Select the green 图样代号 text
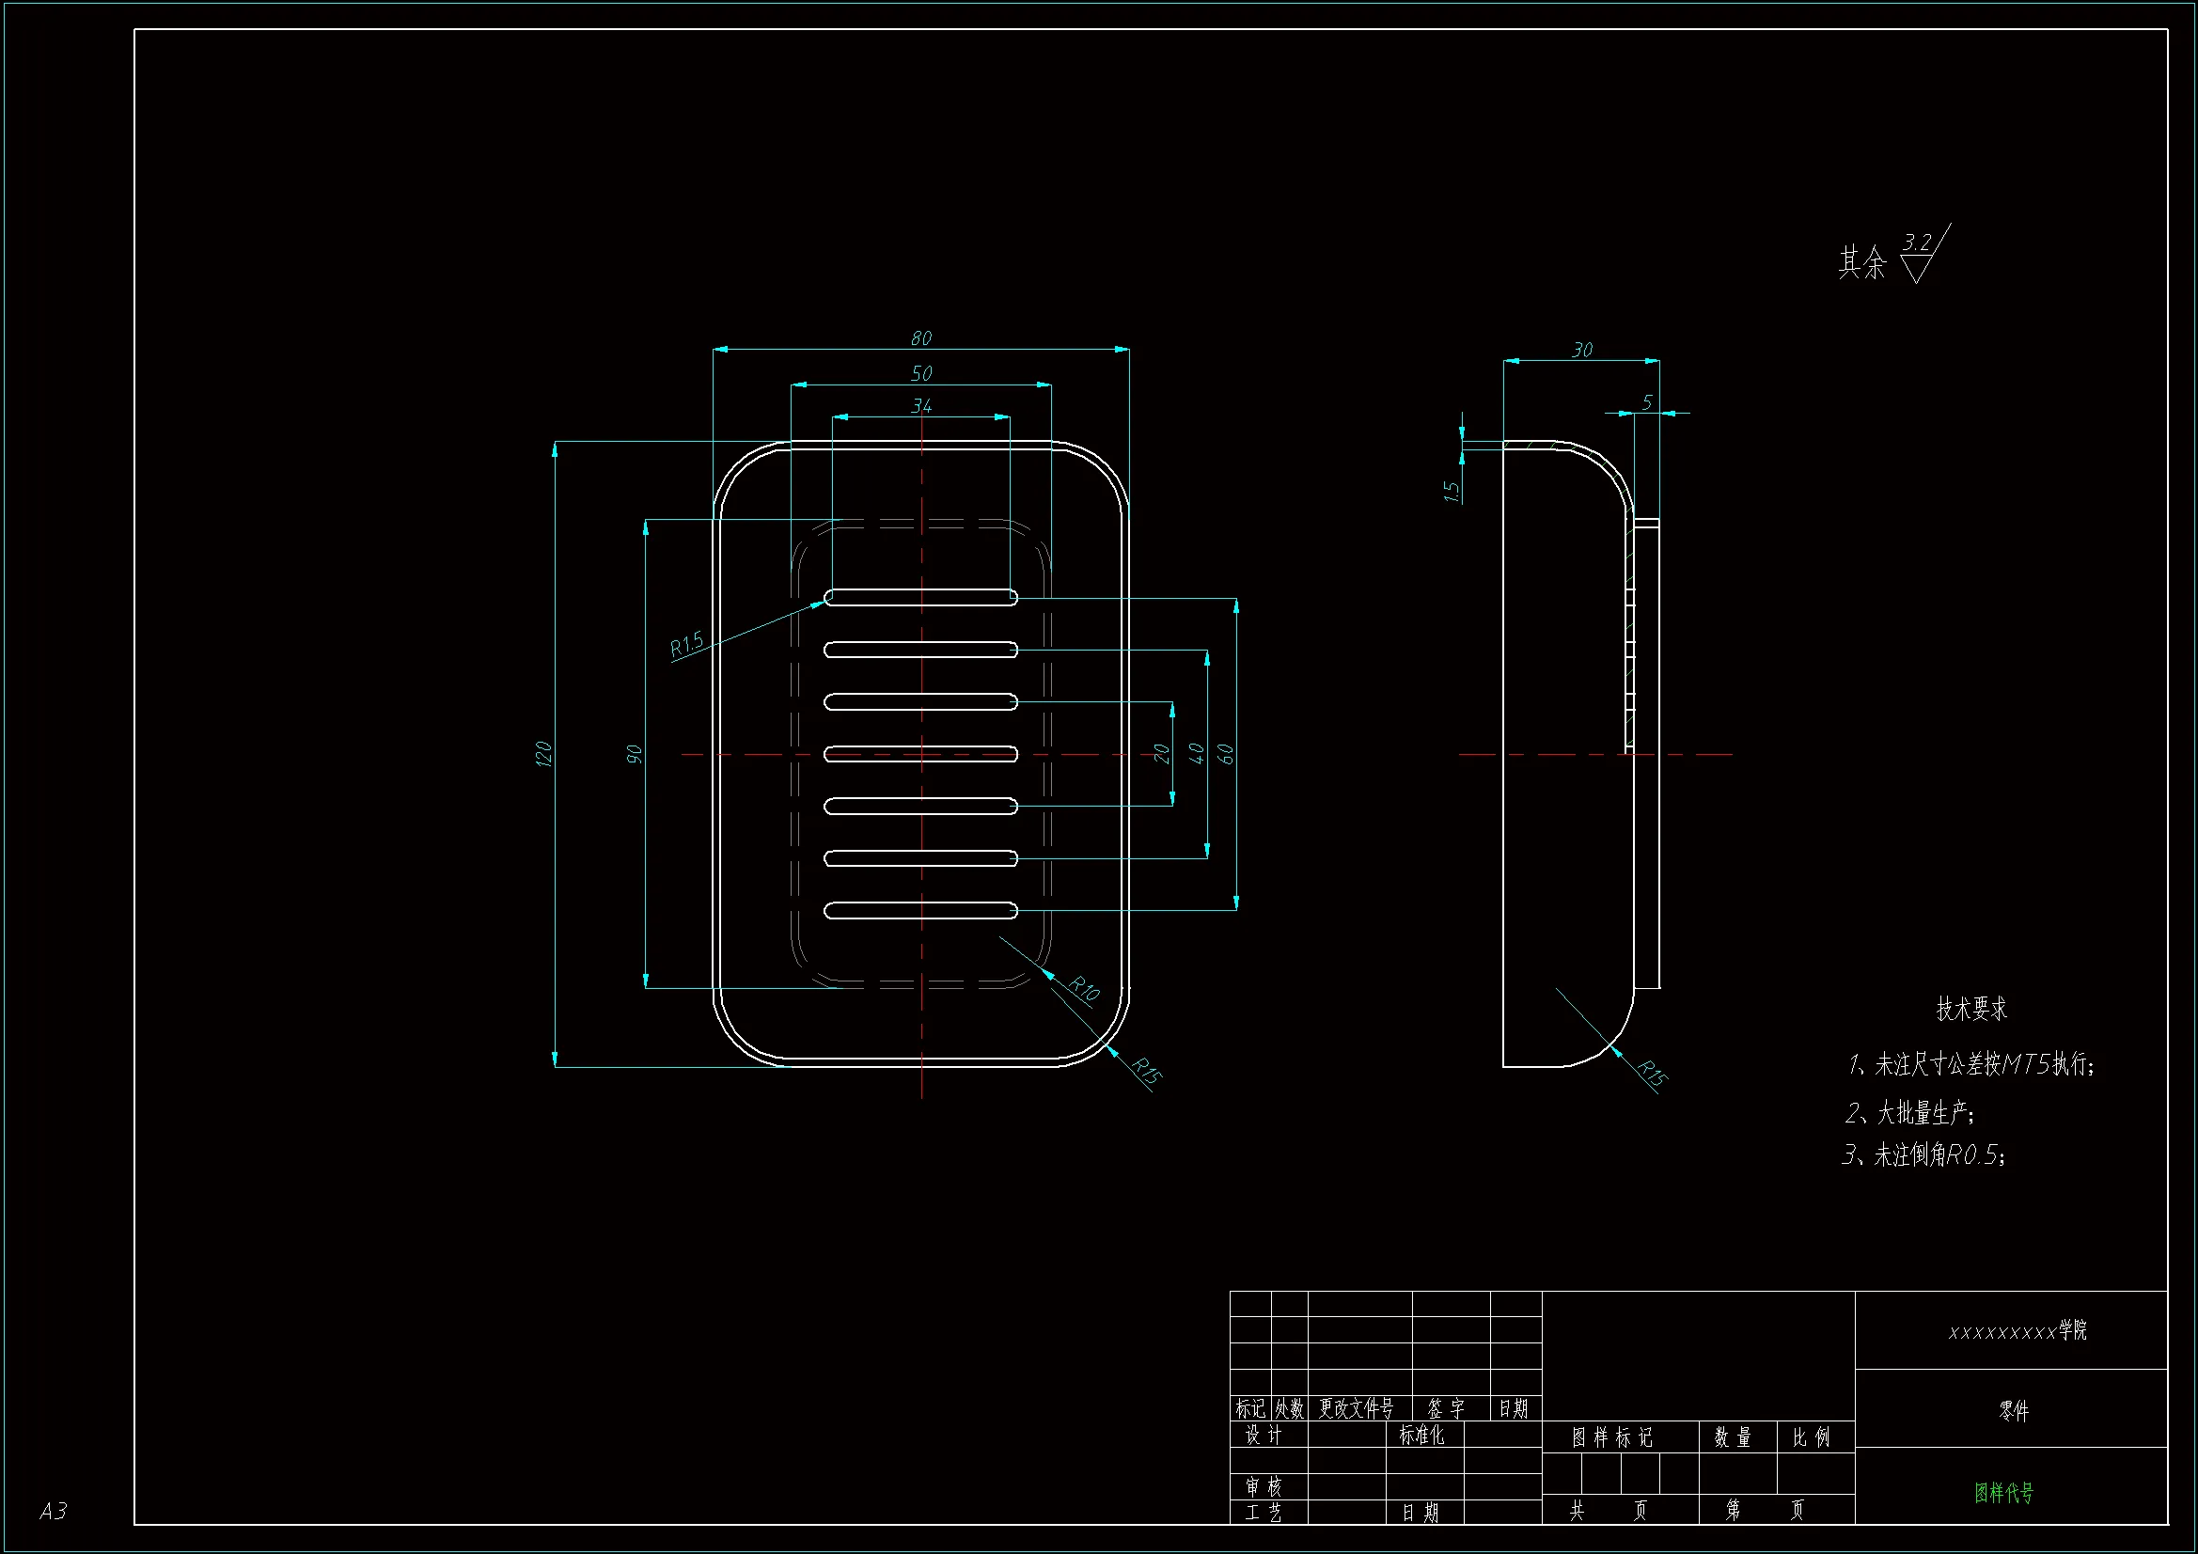 click(x=2003, y=1492)
